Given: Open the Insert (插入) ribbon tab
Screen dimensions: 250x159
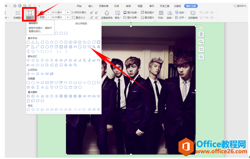Looking at the screenshot, I should 91,6.
